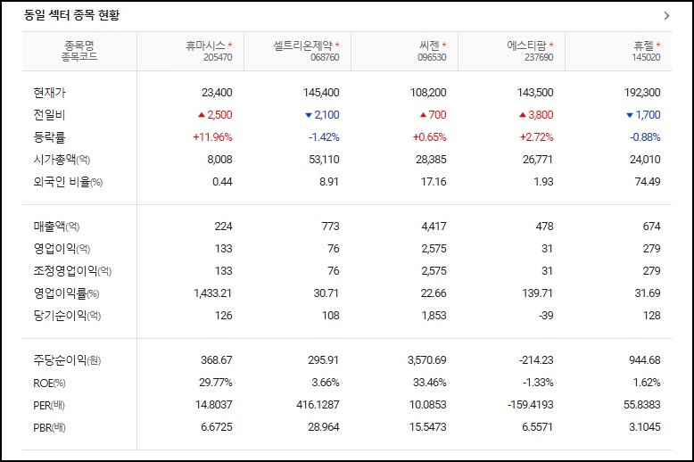Click the +0.65% change rate
This screenshot has width=694, height=462.
[430, 137]
